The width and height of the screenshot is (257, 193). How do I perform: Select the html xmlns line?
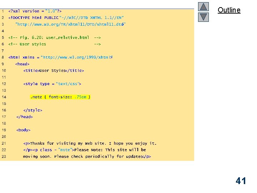(x=60, y=57)
